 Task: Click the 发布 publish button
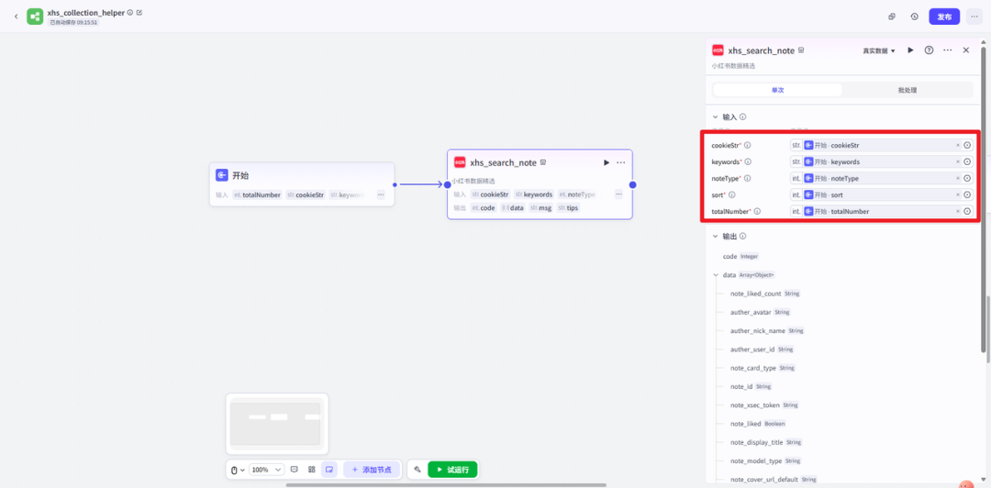944,17
